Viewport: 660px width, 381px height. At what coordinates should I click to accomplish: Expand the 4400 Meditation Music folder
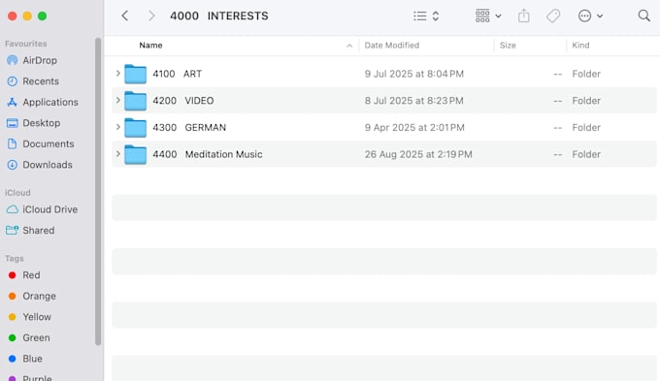117,154
